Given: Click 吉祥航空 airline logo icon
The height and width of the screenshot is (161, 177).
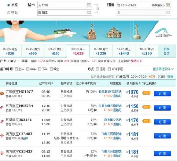Looking at the screenshot, I should [2, 94].
